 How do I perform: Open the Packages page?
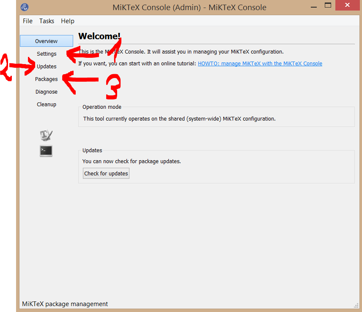pos(47,79)
